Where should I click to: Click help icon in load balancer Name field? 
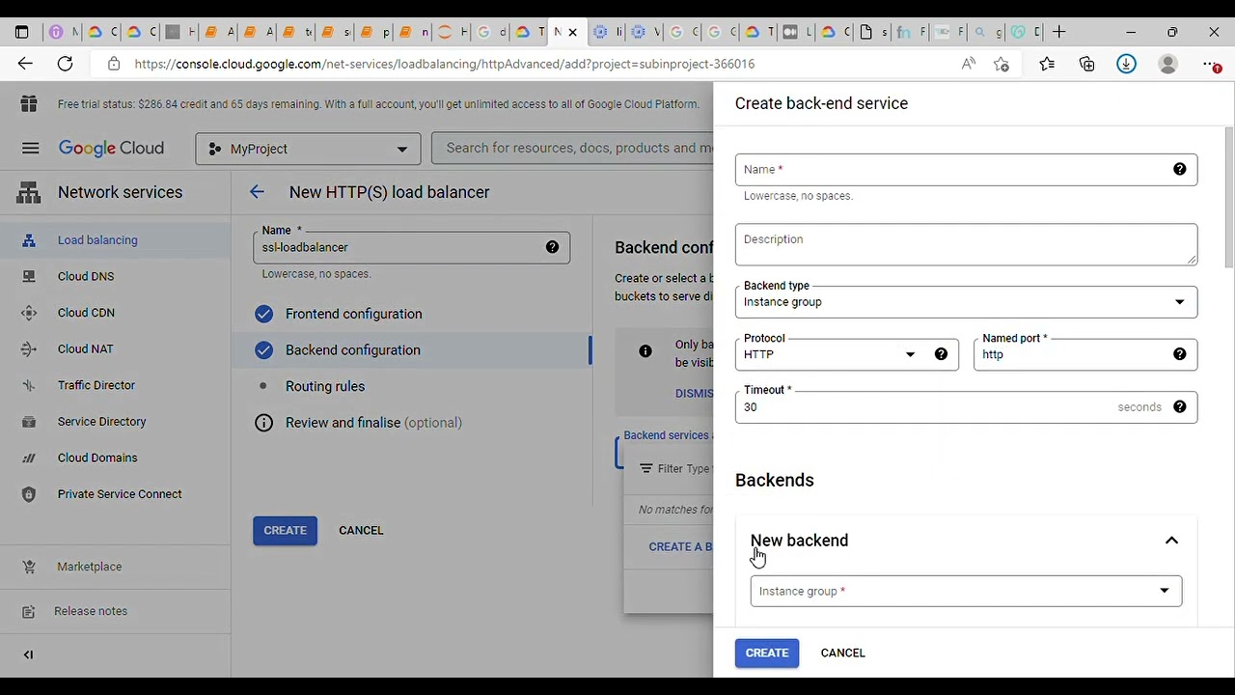pyautogui.click(x=552, y=247)
